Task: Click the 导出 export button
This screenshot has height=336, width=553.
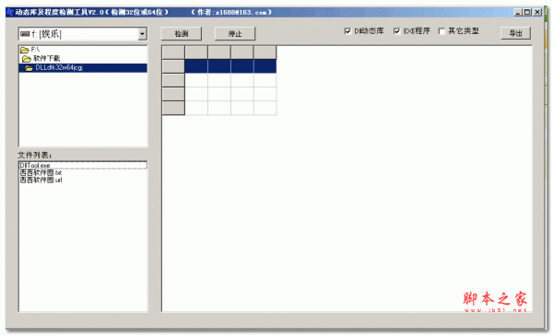Action: (515, 33)
